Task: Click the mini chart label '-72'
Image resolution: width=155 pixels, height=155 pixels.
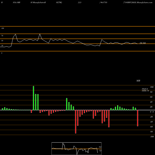Action: [100, 151]
